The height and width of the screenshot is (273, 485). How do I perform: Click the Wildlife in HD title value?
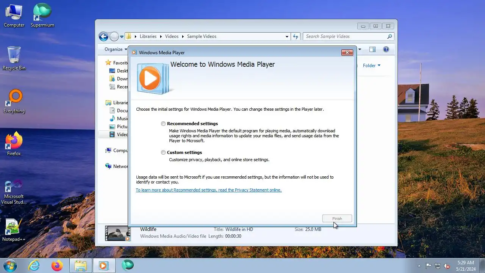click(x=239, y=229)
